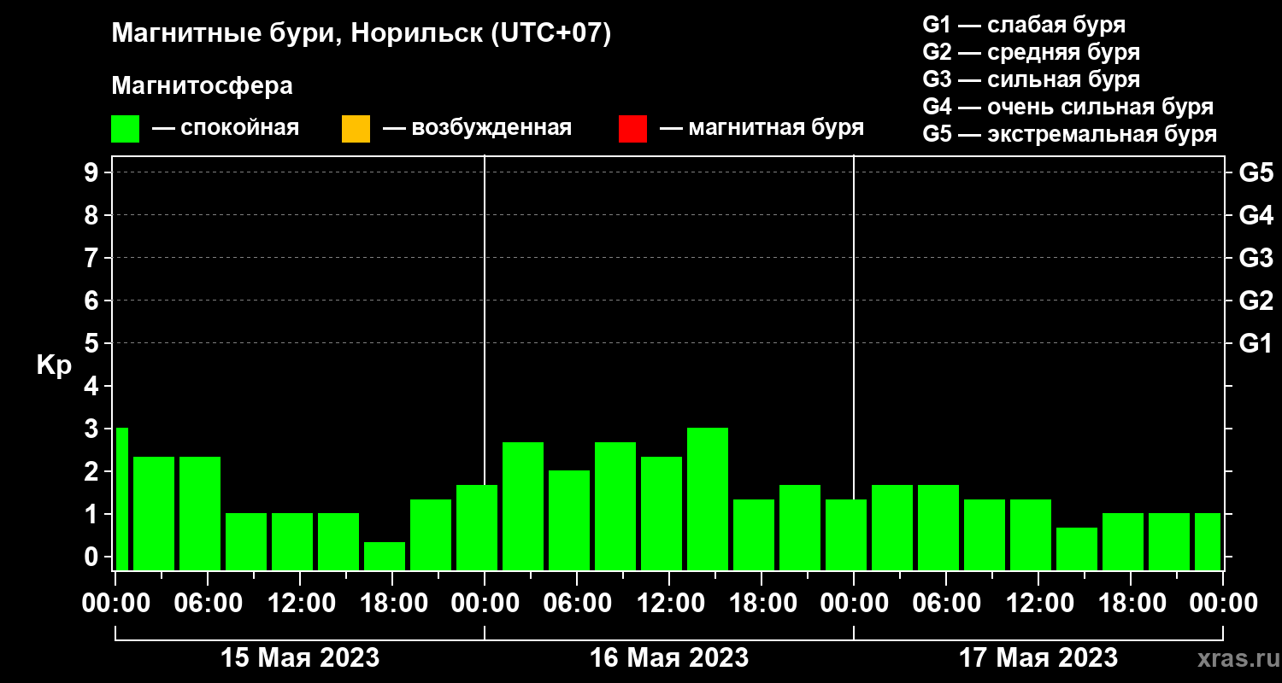1282x683 pixels.
Task: Click the 06:00 time label for 17 May
Action: 946,603
